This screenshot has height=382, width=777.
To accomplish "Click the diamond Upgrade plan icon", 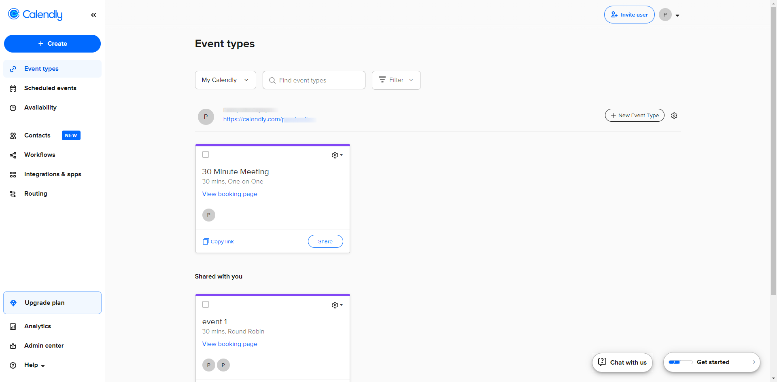I will [x=13, y=303].
